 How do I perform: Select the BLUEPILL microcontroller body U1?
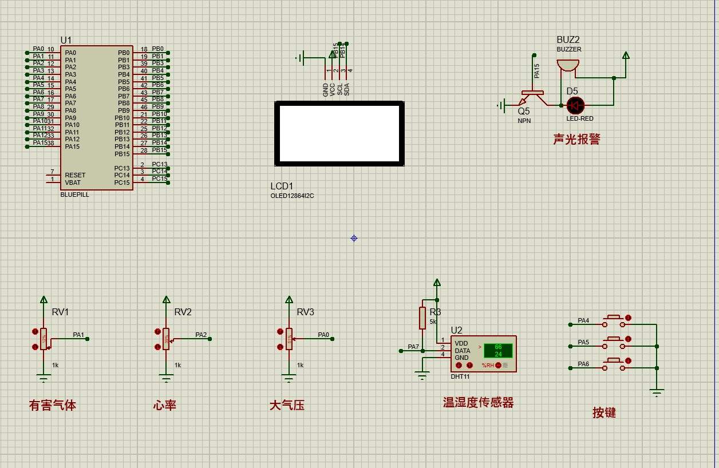point(97,118)
